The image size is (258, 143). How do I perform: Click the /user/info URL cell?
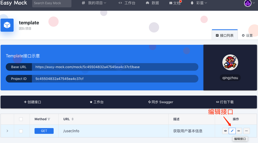point(71,131)
